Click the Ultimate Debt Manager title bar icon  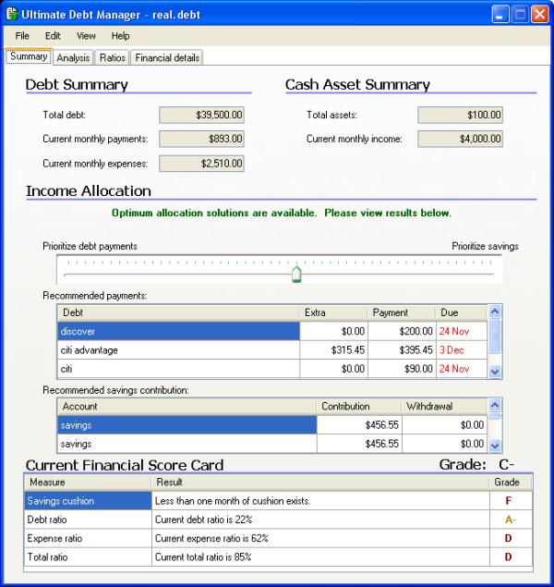click(12, 14)
